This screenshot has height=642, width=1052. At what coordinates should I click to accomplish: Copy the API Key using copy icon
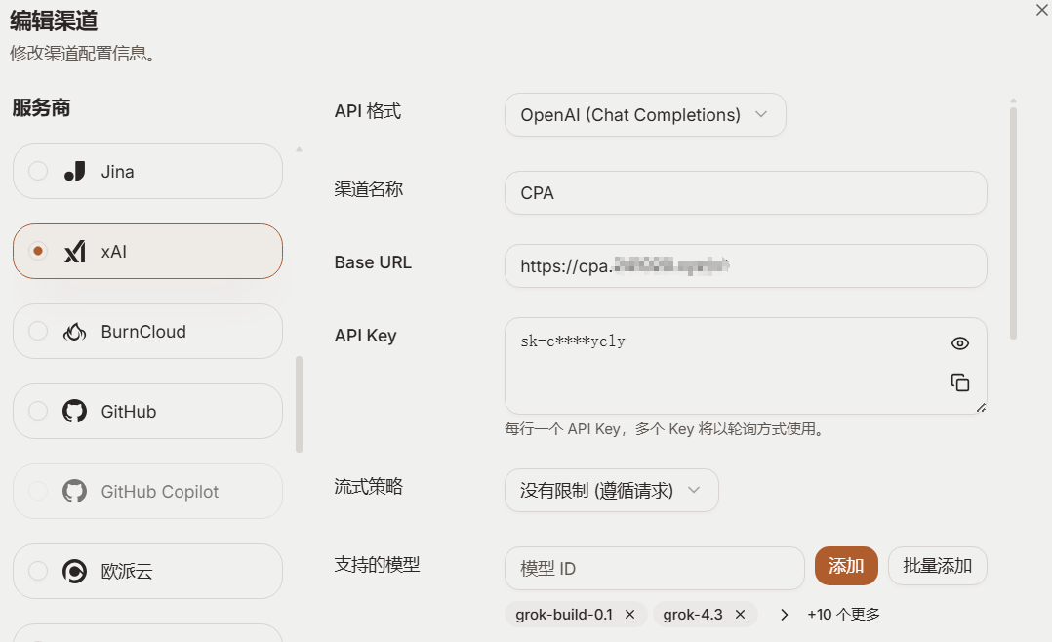[x=960, y=382]
